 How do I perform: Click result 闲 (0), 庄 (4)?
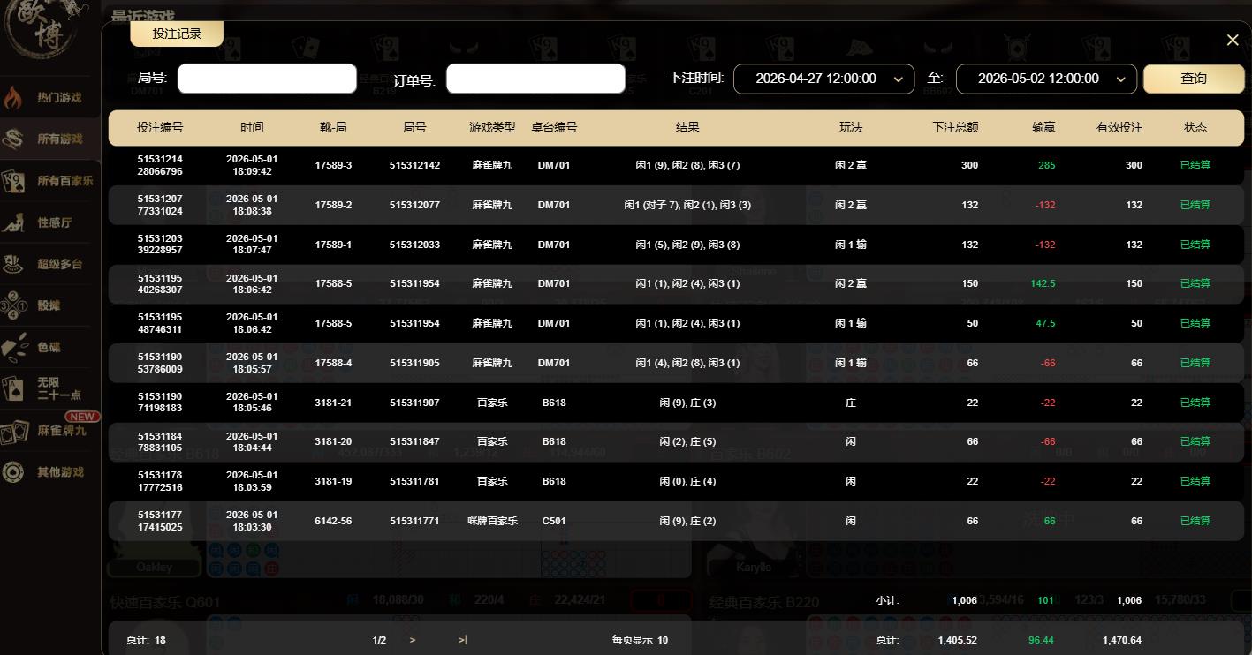coord(687,481)
